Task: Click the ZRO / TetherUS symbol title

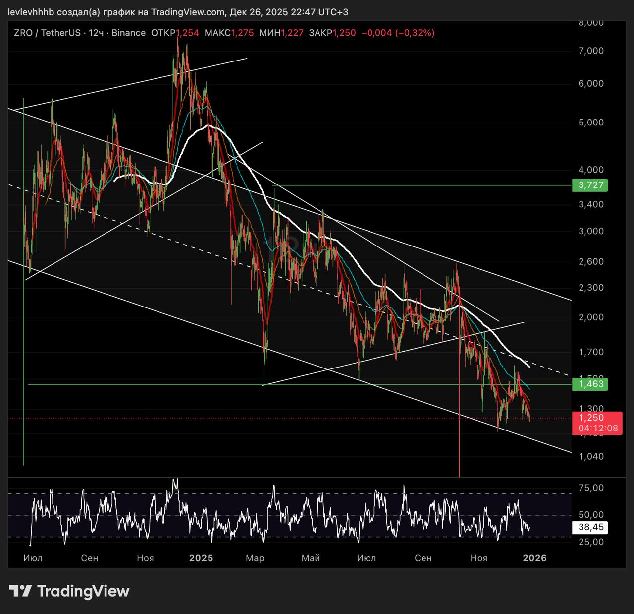Action: tap(47, 33)
